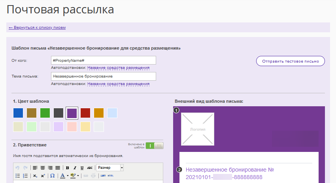
Task: Expand the text color dropdown arrow
Action: (x=68, y=176)
